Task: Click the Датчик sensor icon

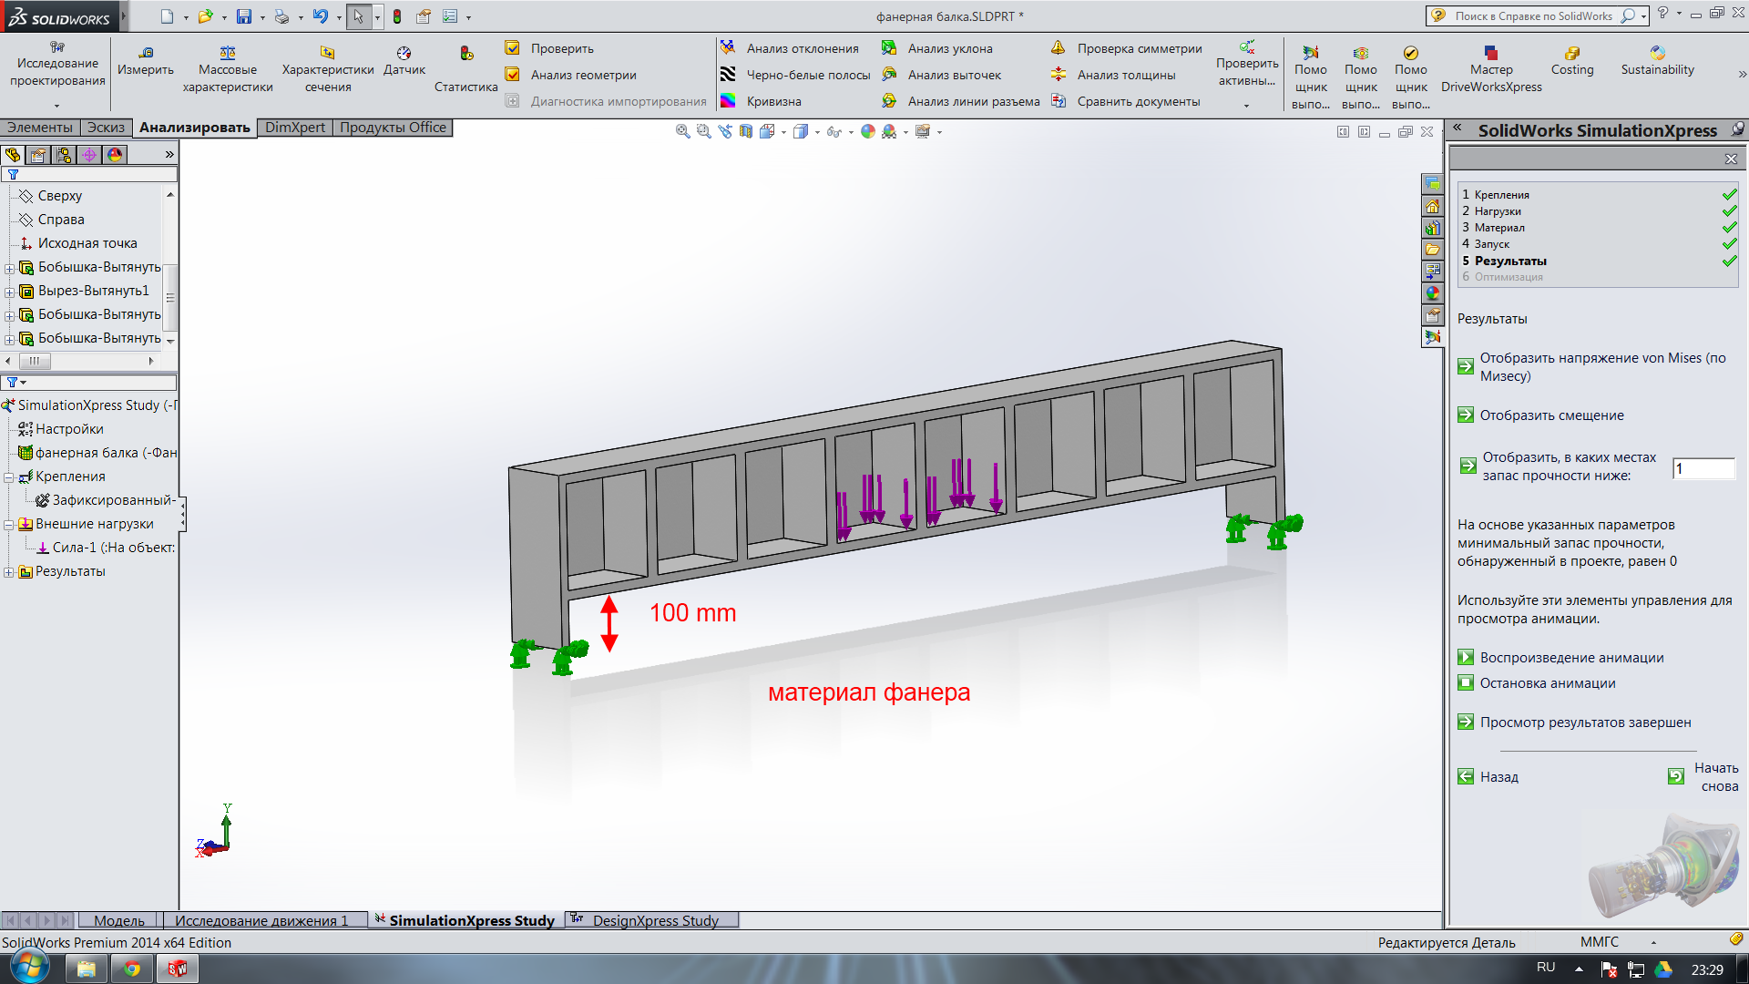Action: click(404, 53)
